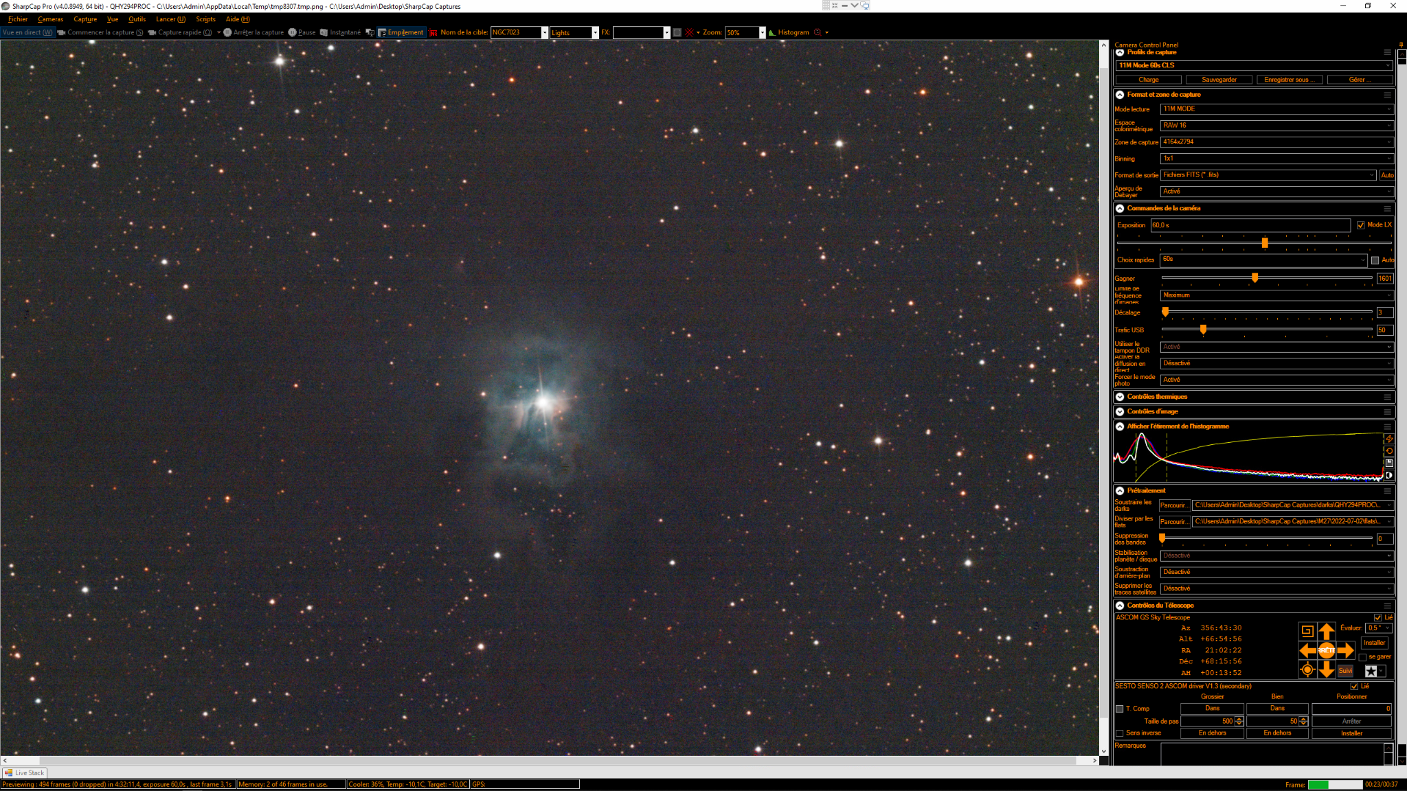1407x791 pixels.
Task: Stop the mount with the round ARRÊTE button
Action: pos(1327,650)
